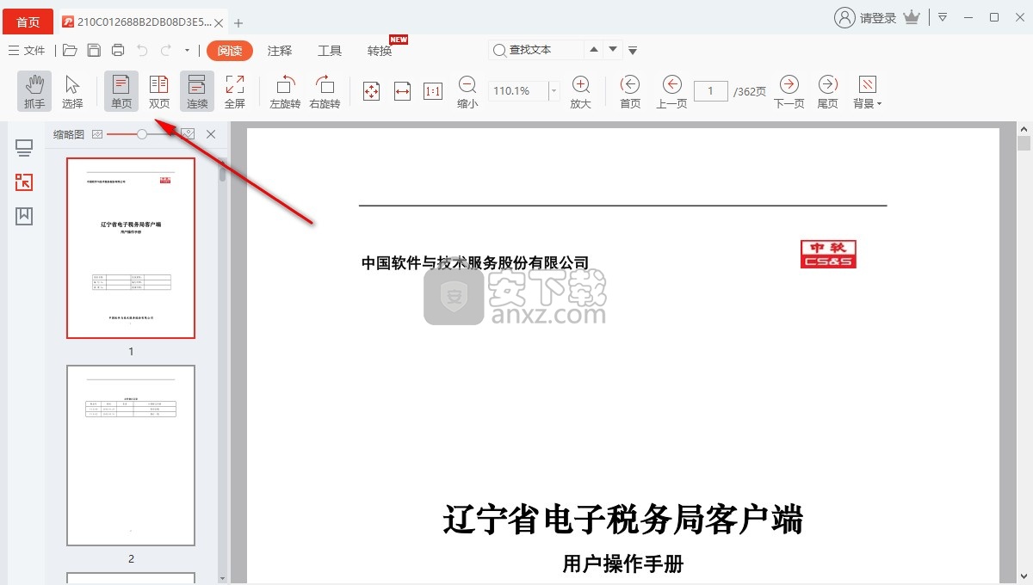
Task: Select page 1 thumbnail
Action: (131, 248)
